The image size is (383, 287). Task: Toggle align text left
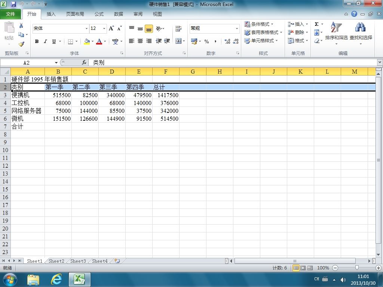tap(131, 41)
